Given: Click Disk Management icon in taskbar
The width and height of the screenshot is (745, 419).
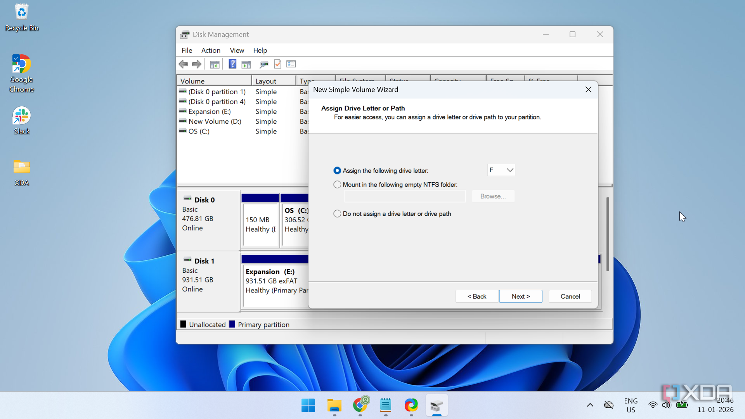Looking at the screenshot, I should (x=437, y=405).
